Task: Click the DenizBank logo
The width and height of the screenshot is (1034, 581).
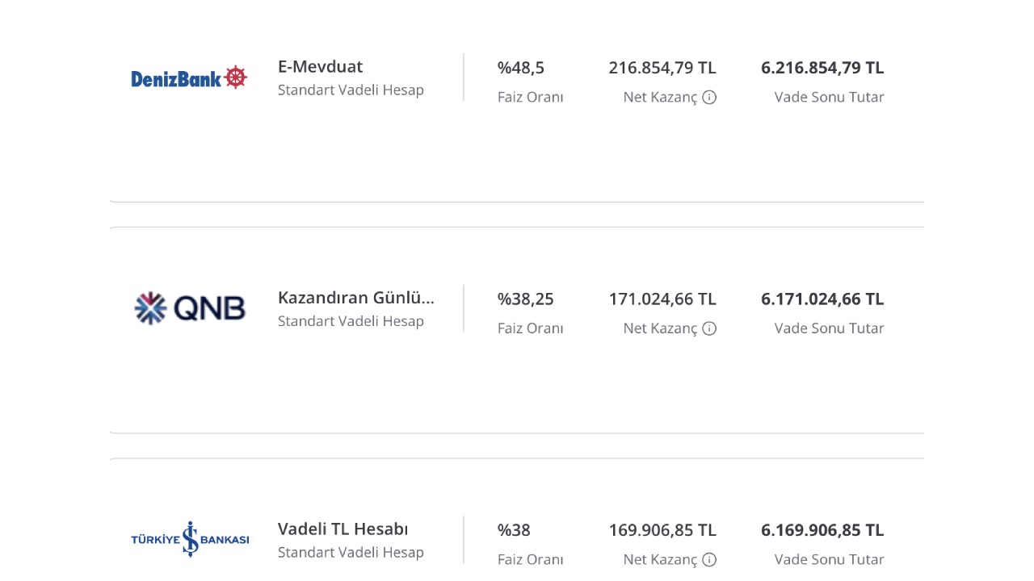Action: (x=189, y=77)
